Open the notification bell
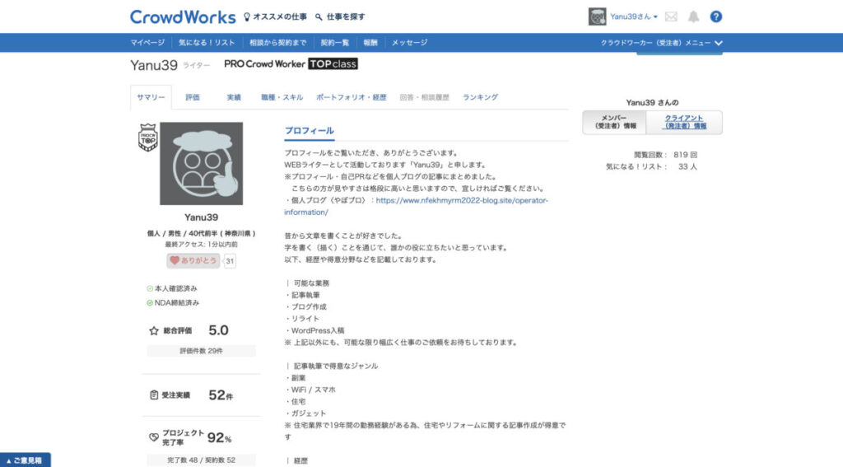Screen dimensions: 843x467 point(693,16)
